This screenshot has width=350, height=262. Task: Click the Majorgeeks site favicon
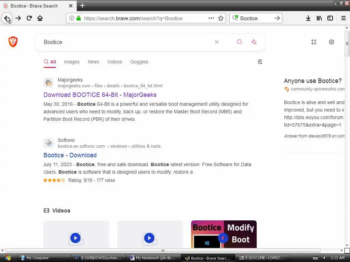pyautogui.click(x=49, y=83)
